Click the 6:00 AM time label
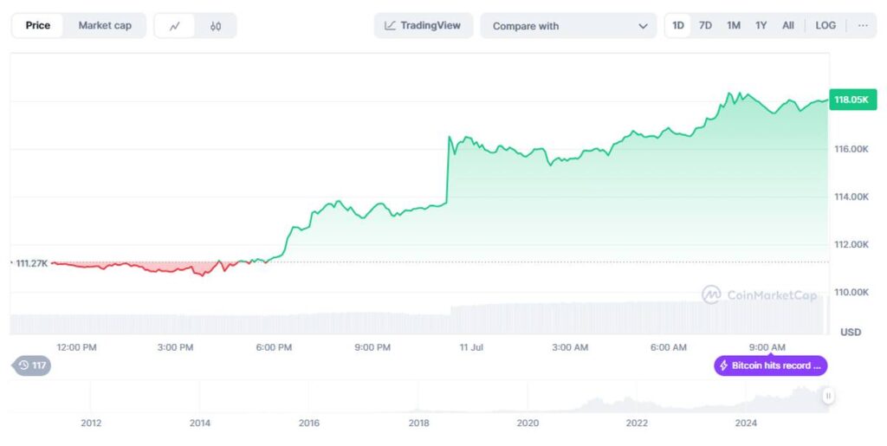Image resolution: width=887 pixels, height=446 pixels. click(668, 347)
